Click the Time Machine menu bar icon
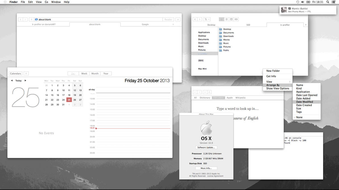 (x=298, y=2)
